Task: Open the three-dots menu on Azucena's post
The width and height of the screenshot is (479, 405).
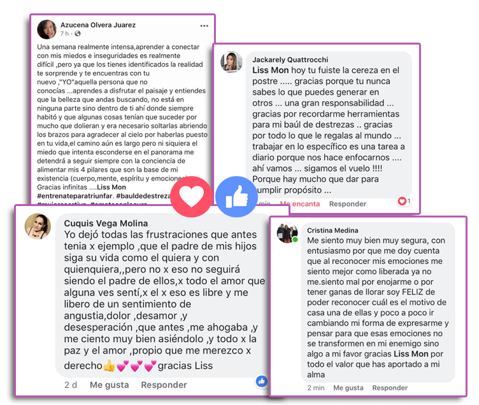Action: click(x=204, y=26)
